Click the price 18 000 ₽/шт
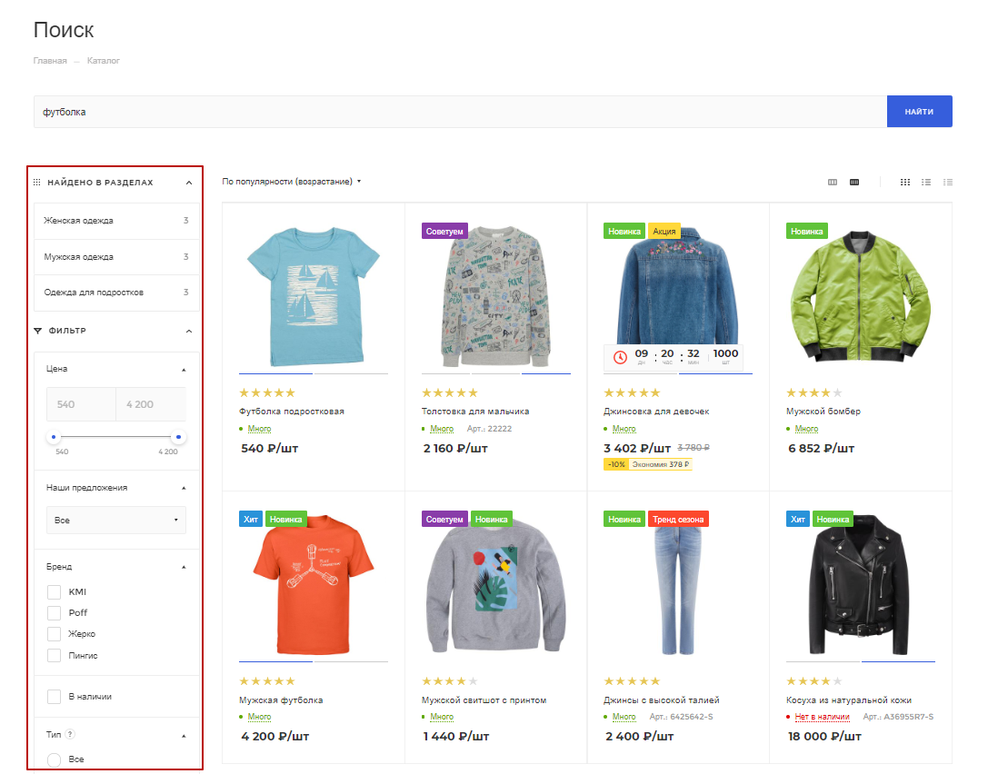Screen dimensions: 988x774 click(x=824, y=736)
